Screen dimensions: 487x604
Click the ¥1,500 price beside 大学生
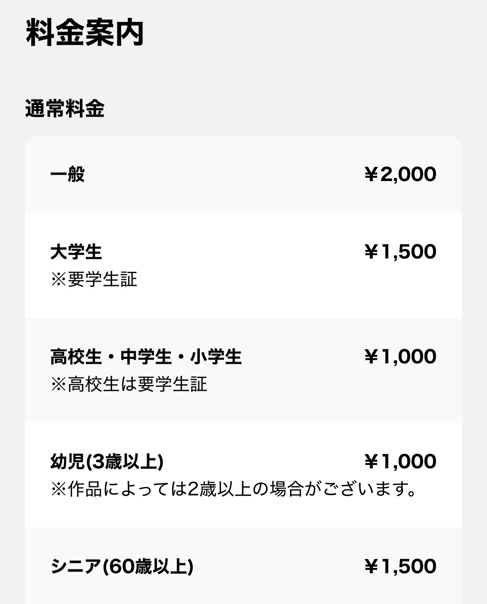click(x=400, y=251)
